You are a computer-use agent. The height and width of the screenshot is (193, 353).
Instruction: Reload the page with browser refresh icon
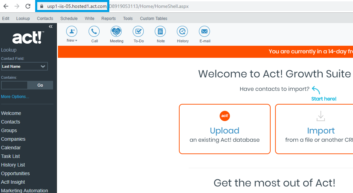click(x=28, y=6)
